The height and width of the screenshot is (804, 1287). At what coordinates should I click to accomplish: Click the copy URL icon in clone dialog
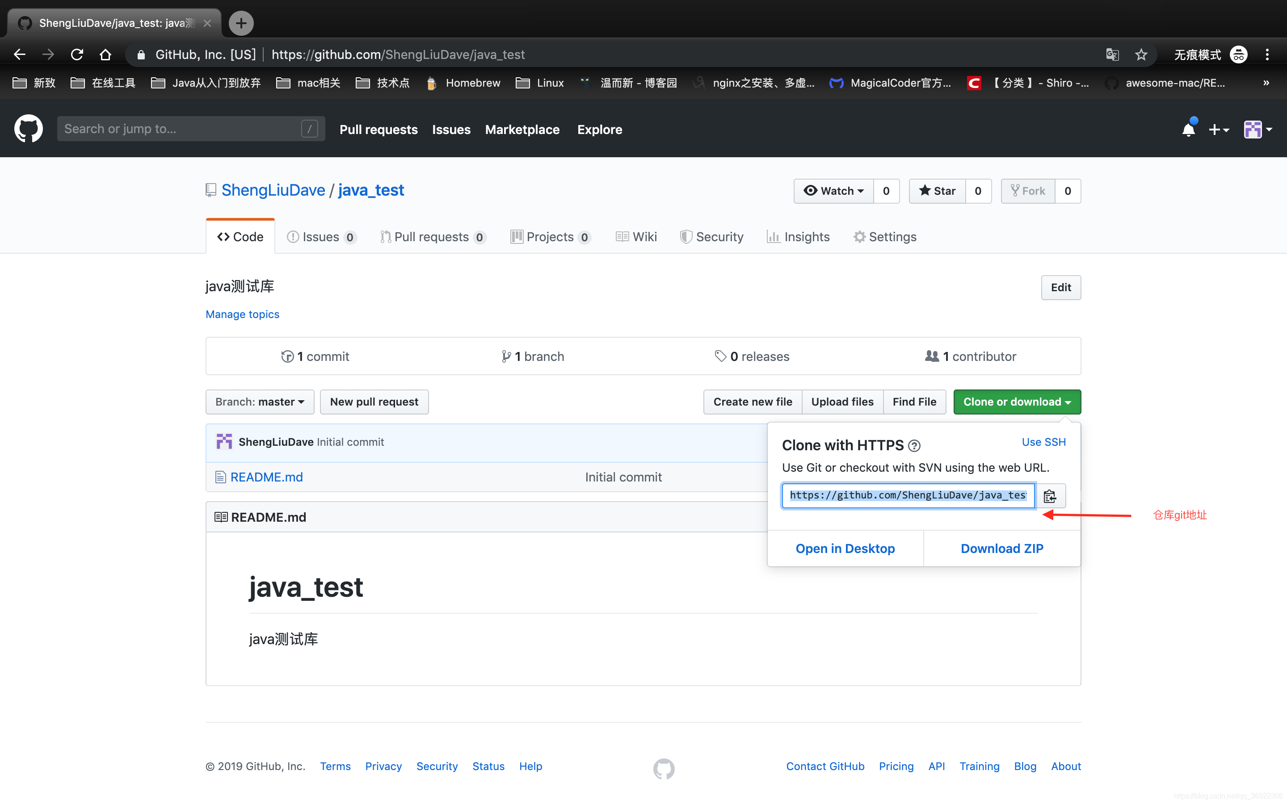tap(1049, 494)
